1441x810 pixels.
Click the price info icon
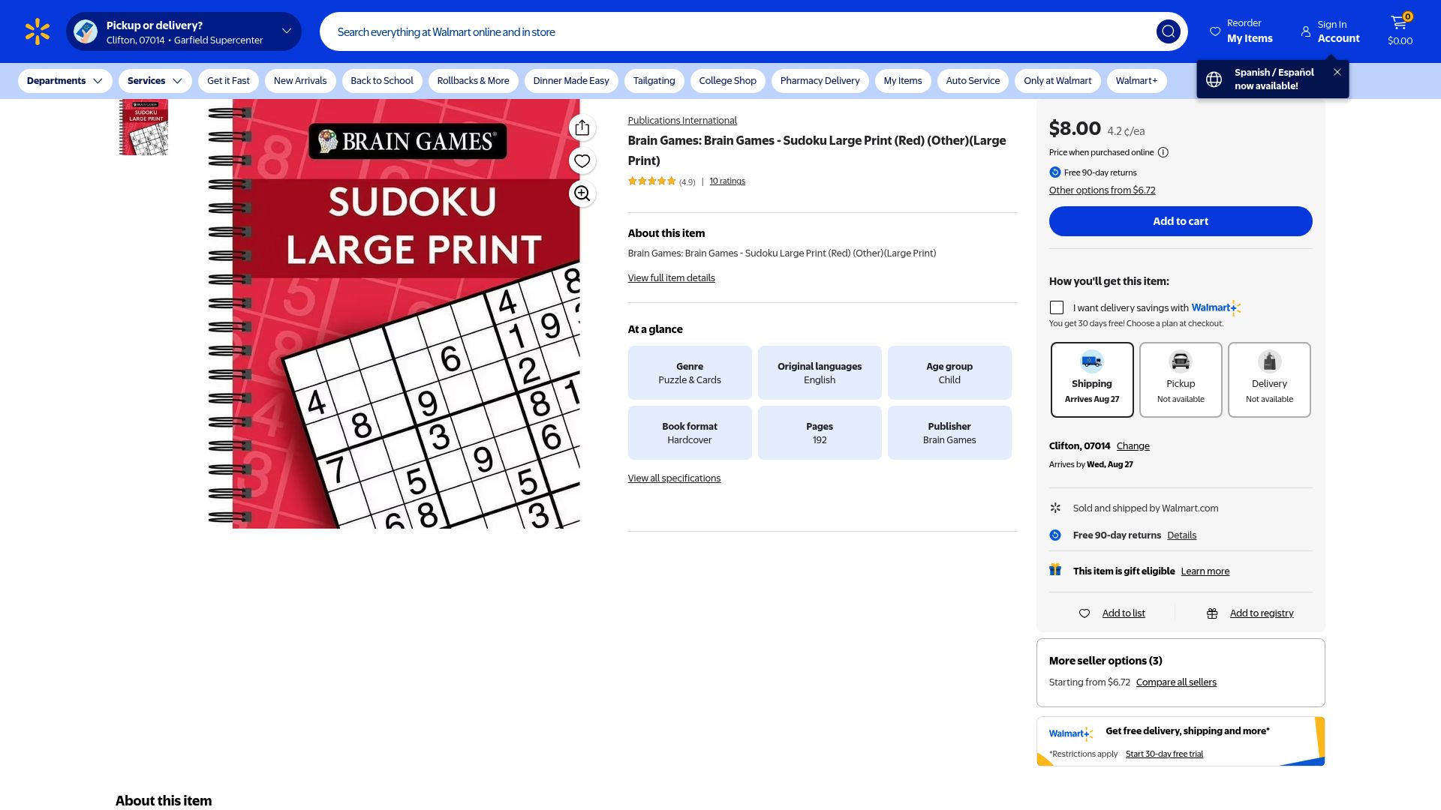(1163, 152)
